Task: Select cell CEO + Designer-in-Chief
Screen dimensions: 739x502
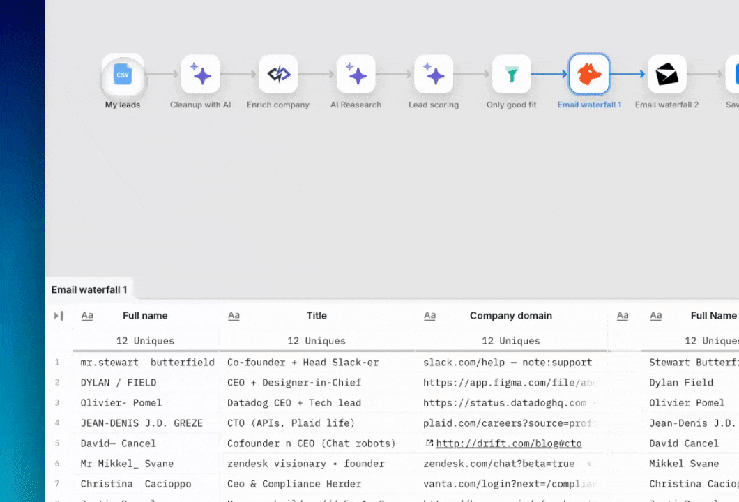Action: pyautogui.click(x=317, y=382)
